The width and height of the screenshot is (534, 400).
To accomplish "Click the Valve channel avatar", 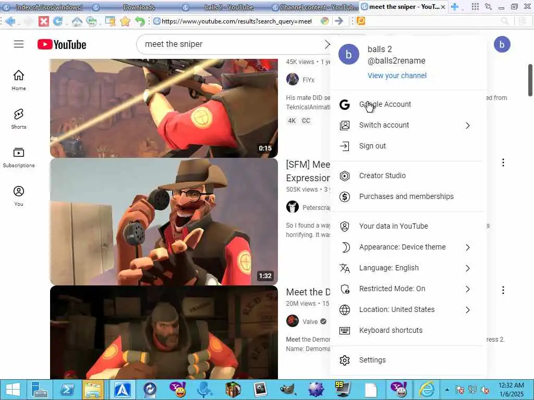I will click(292, 321).
